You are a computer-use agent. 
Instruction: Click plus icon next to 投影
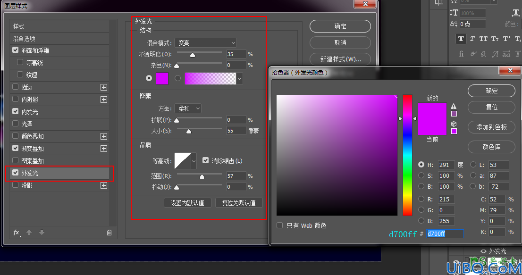coord(104,185)
